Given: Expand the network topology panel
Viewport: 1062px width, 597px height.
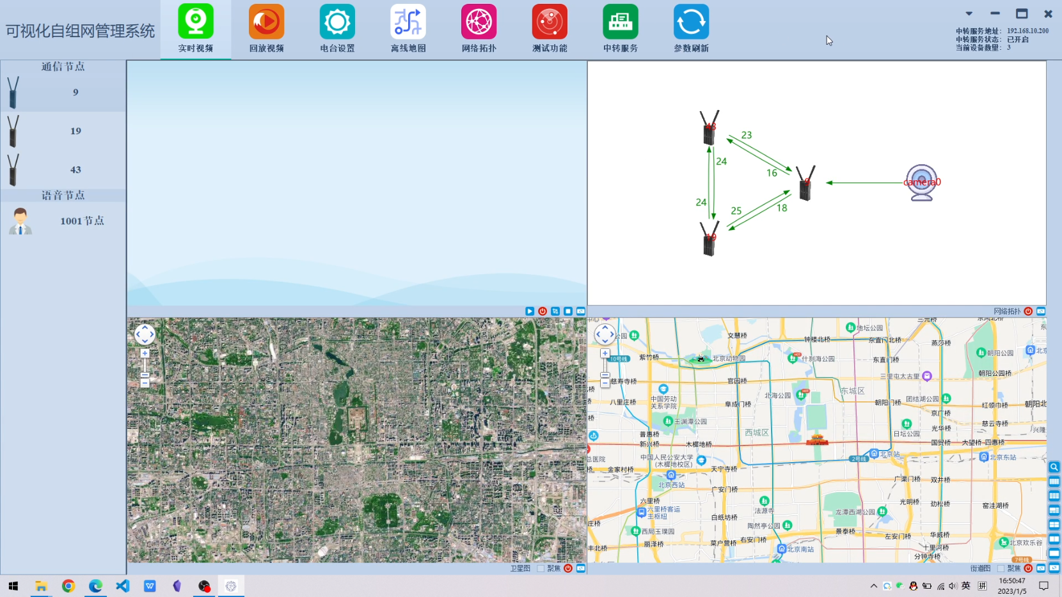Looking at the screenshot, I should 1041,311.
